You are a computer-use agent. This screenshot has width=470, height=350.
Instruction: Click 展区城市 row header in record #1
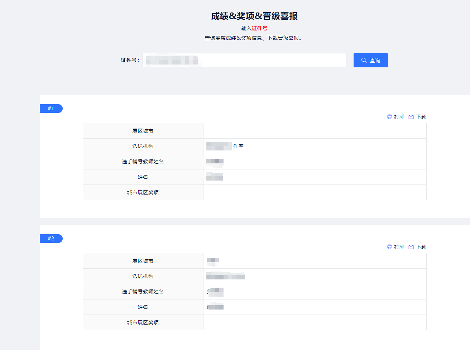(143, 131)
